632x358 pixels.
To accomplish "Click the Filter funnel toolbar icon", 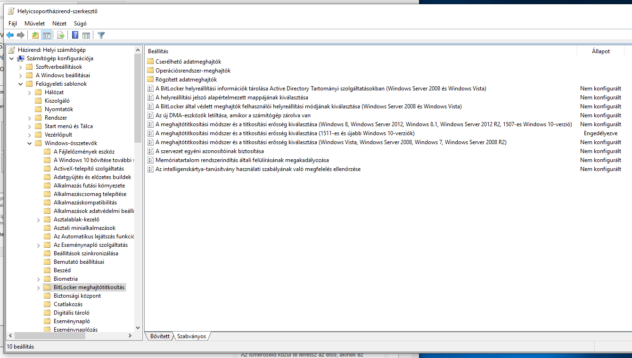I will (x=101, y=35).
